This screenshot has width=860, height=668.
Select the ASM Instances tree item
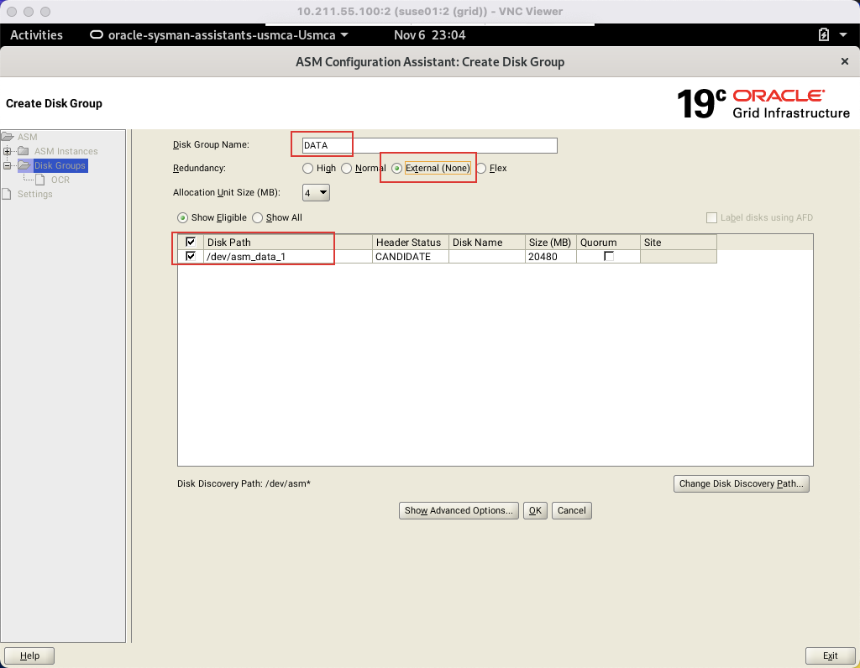click(x=66, y=151)
